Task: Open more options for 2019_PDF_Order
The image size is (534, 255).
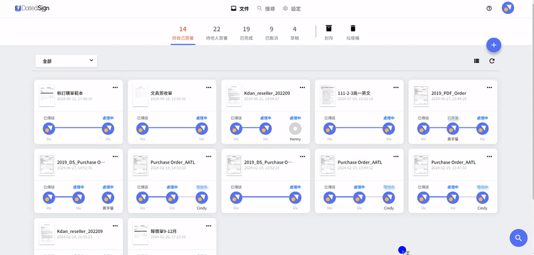Action: pos(489,87)
